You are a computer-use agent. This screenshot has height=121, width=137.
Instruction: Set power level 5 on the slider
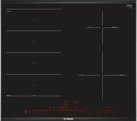tap(67, 112)
